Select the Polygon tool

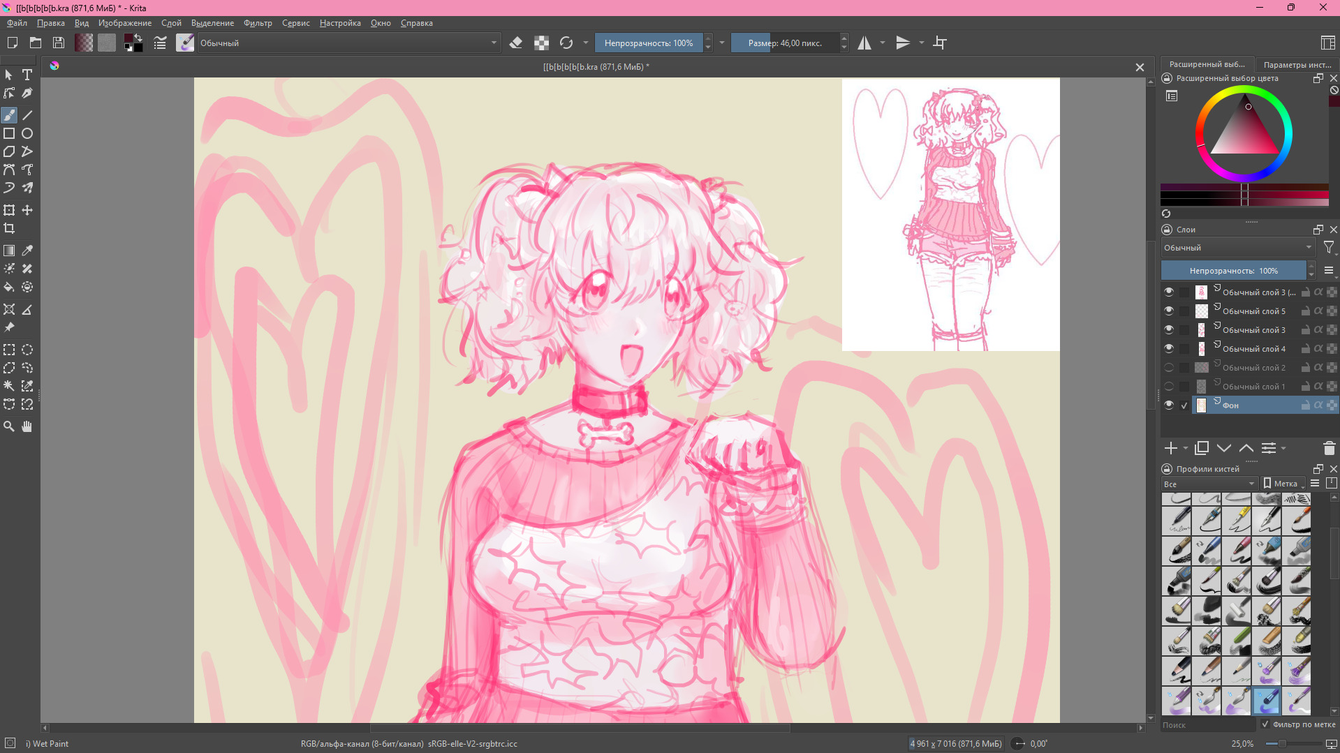pos(9,151)
